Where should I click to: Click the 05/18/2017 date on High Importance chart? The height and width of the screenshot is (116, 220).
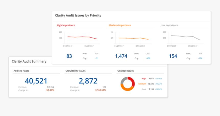tap(89, 46)
